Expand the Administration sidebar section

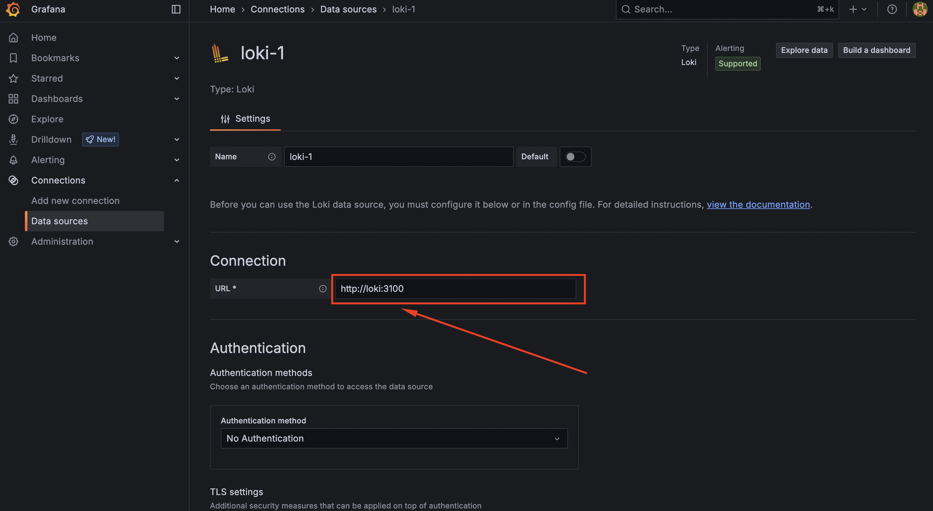pos(177,241)
